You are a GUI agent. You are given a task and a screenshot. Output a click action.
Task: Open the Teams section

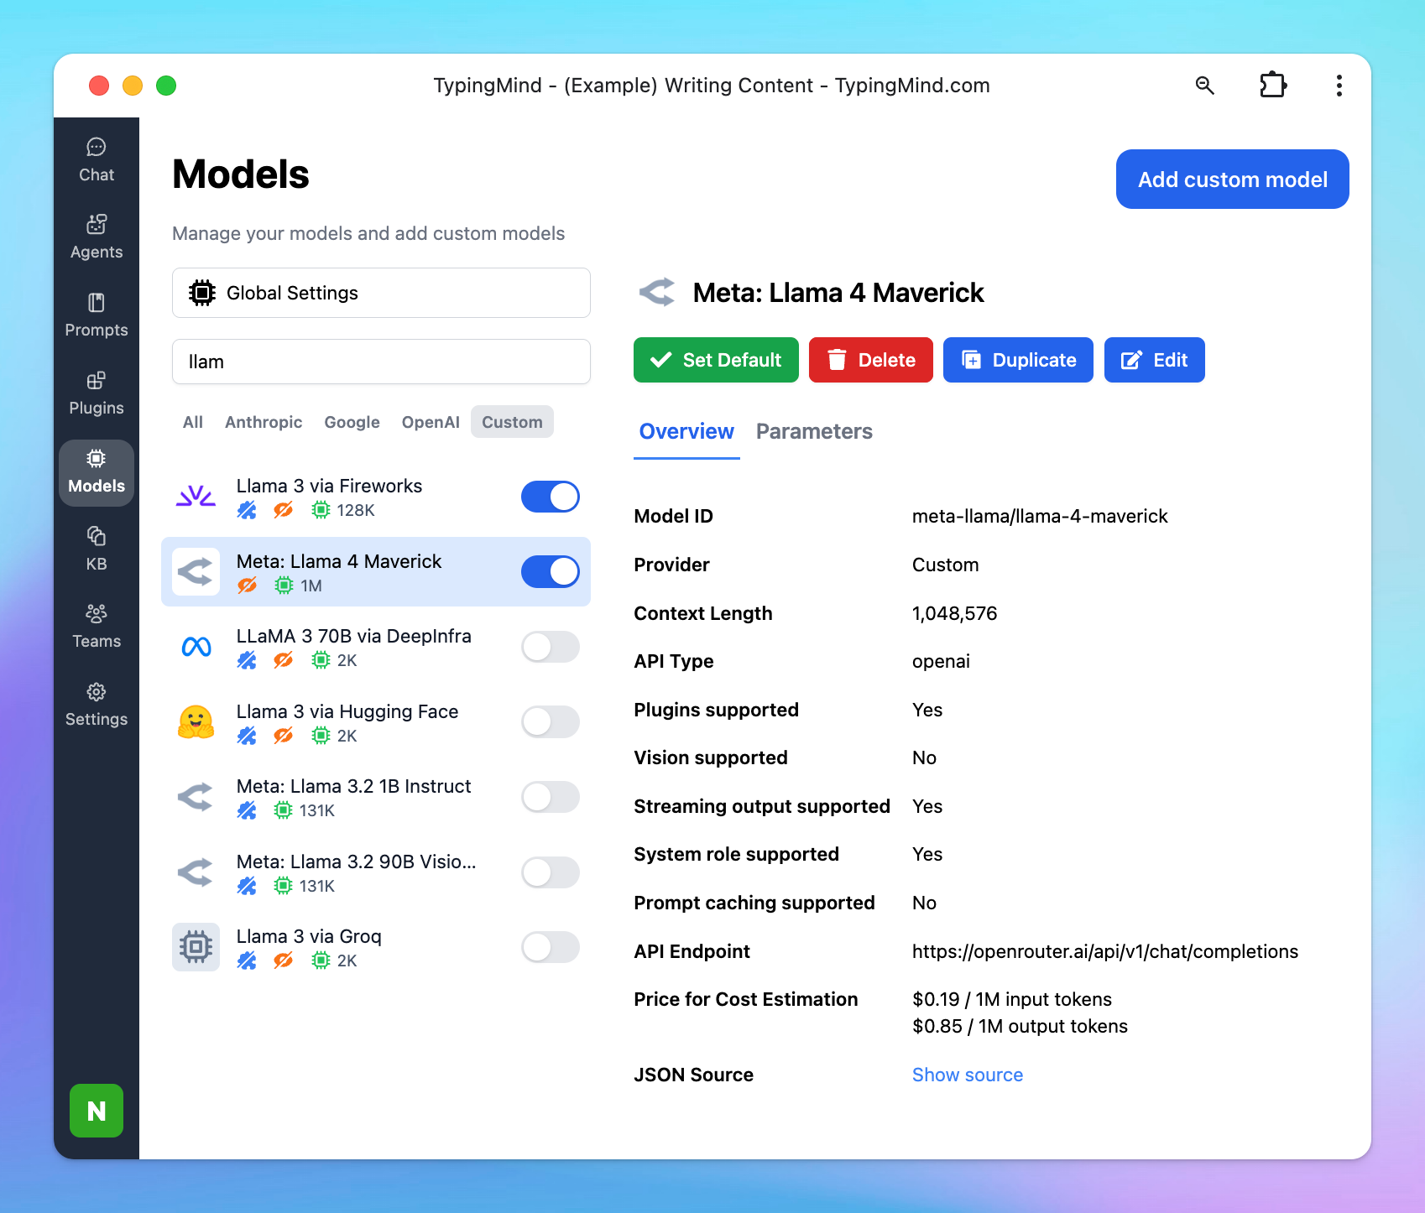pyautogui.click(x=97, y=627)
